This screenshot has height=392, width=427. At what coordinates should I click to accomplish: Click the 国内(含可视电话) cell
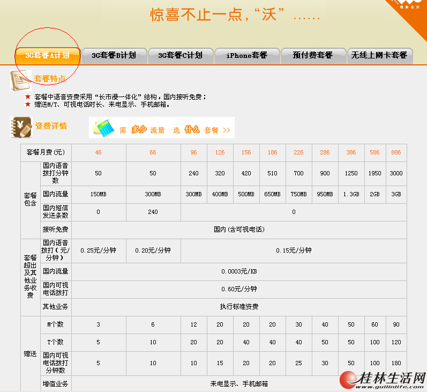[239, 230]
